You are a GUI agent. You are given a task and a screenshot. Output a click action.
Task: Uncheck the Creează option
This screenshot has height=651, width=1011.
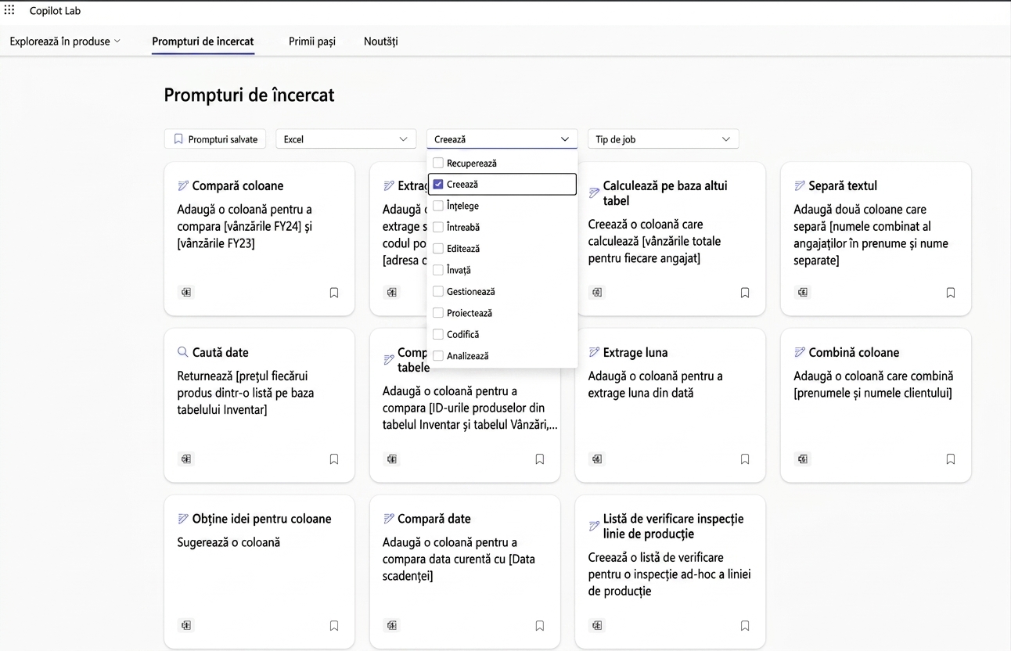point(438,184)
